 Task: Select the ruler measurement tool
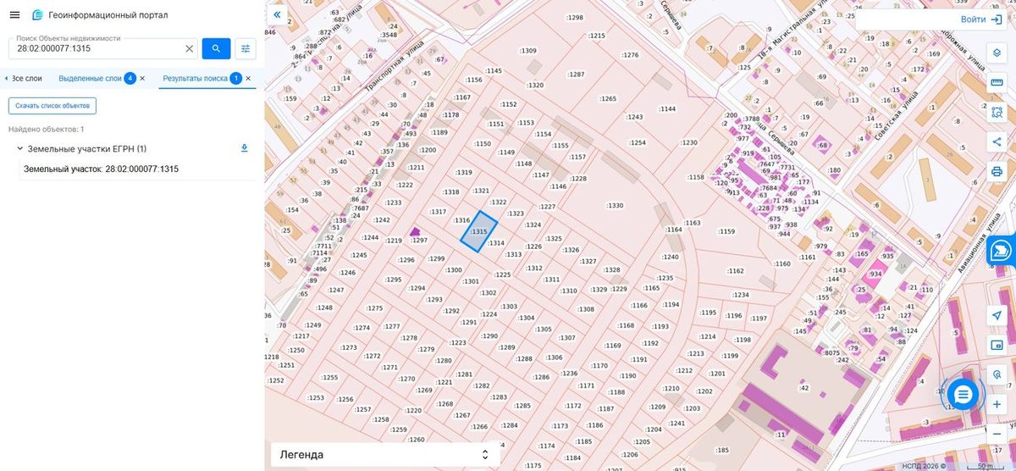(x=997, y=82)
